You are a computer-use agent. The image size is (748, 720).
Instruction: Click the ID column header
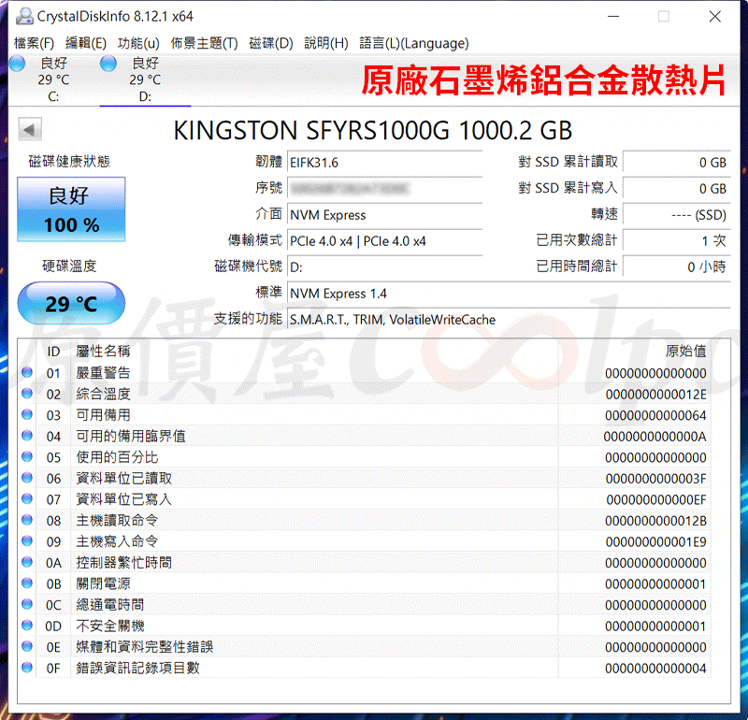tap(53, 352)
